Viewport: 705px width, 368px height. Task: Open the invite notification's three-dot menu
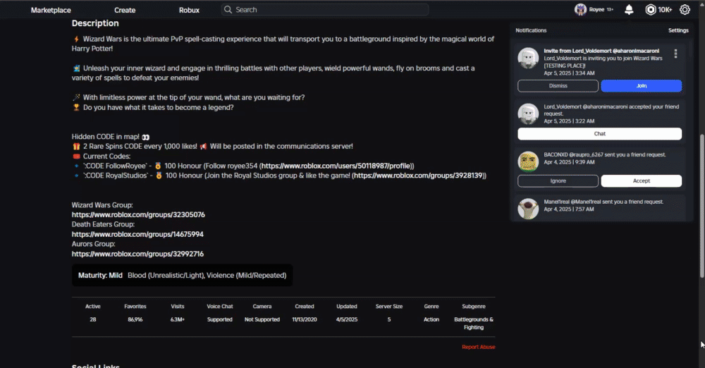pos(675,54)
